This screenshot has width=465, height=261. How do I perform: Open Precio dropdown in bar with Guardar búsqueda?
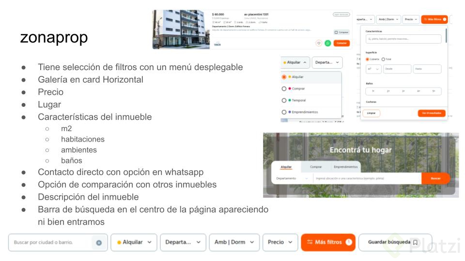pos(280,242)
